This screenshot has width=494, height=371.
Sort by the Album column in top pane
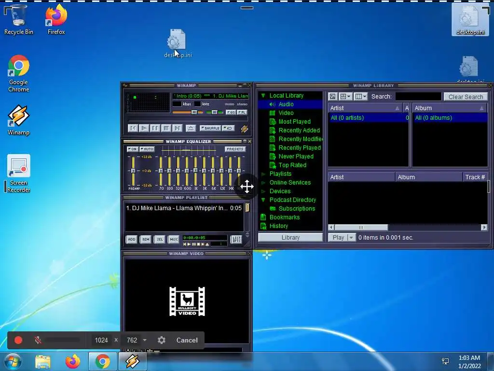450,108
